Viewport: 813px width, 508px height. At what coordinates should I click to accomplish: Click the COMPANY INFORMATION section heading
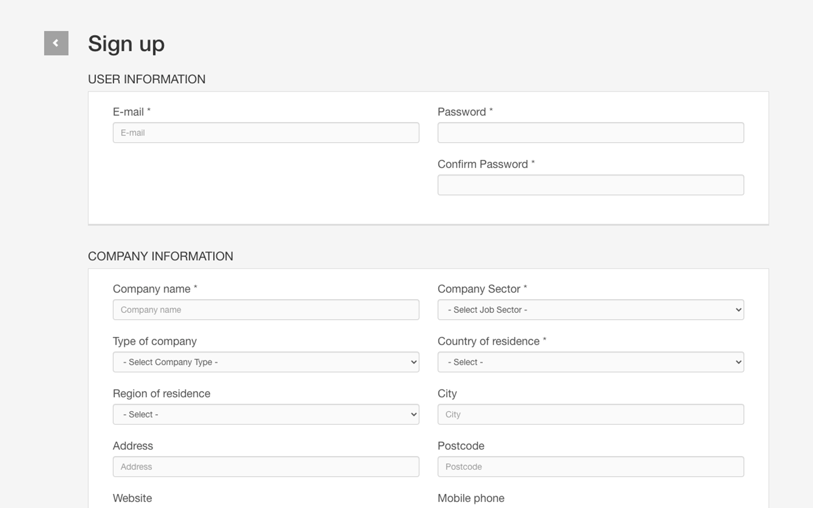coord(161,257)
